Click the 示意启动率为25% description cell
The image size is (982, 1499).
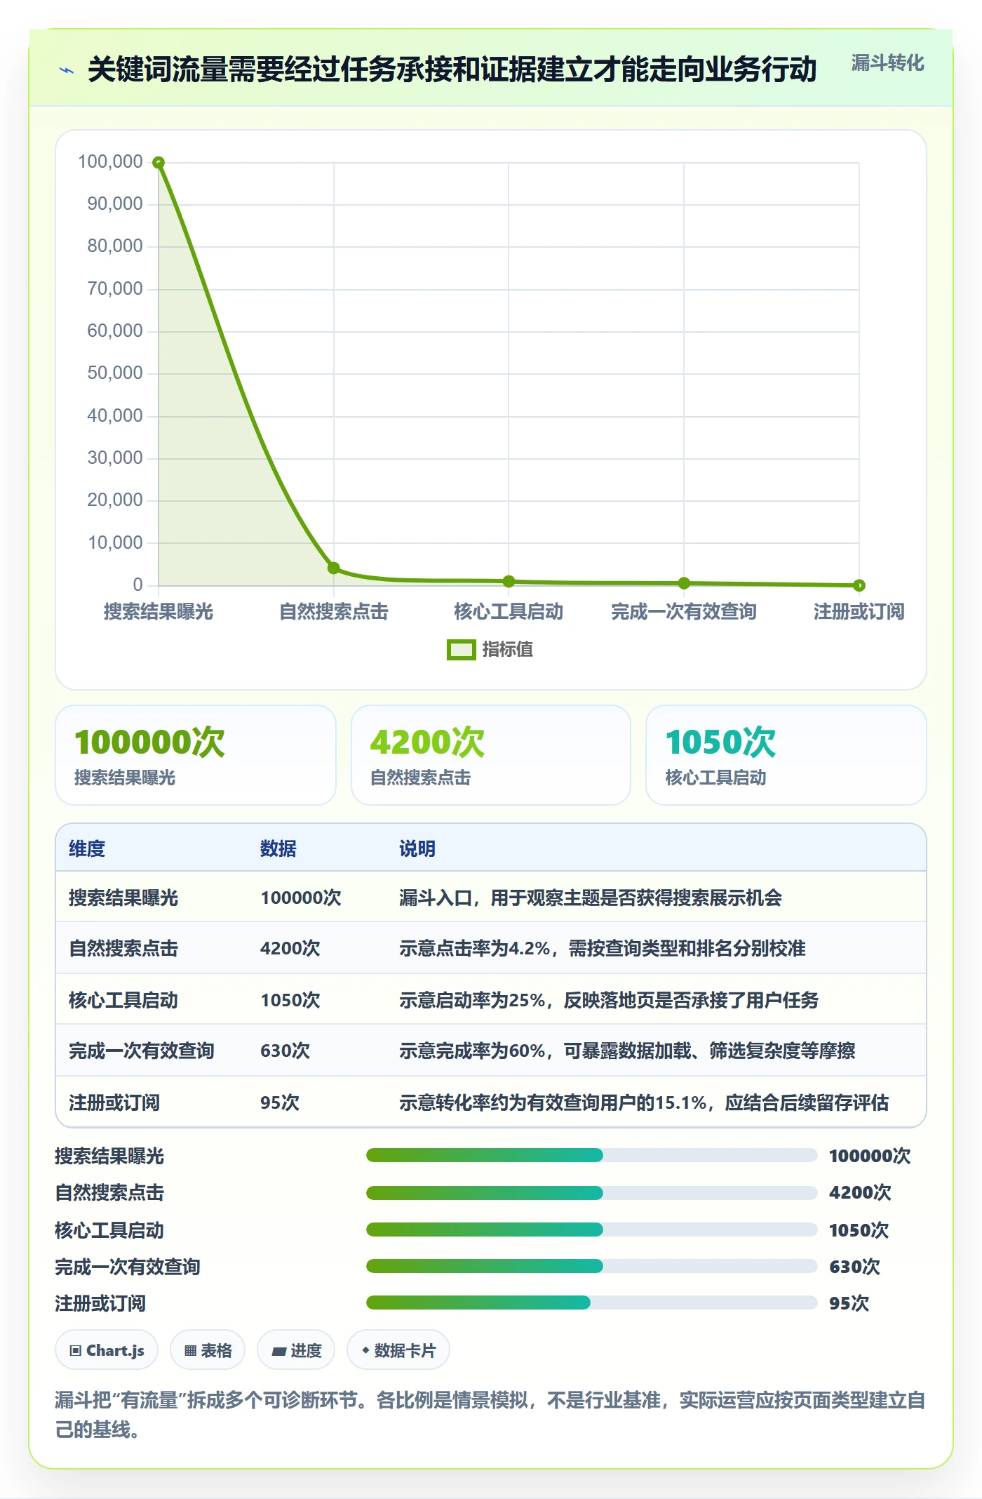point(609,1000)
